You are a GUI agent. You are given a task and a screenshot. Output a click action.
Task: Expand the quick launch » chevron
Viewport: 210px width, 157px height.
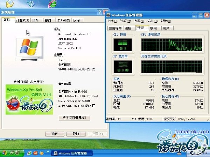[48, 152]
